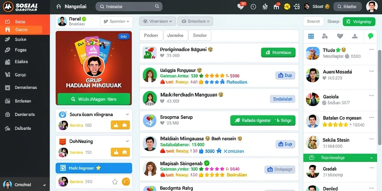The width and height of the screenshot is (382, 191).
Task: Open the Smonion dropdown
Action: click(x=195, y=21)
